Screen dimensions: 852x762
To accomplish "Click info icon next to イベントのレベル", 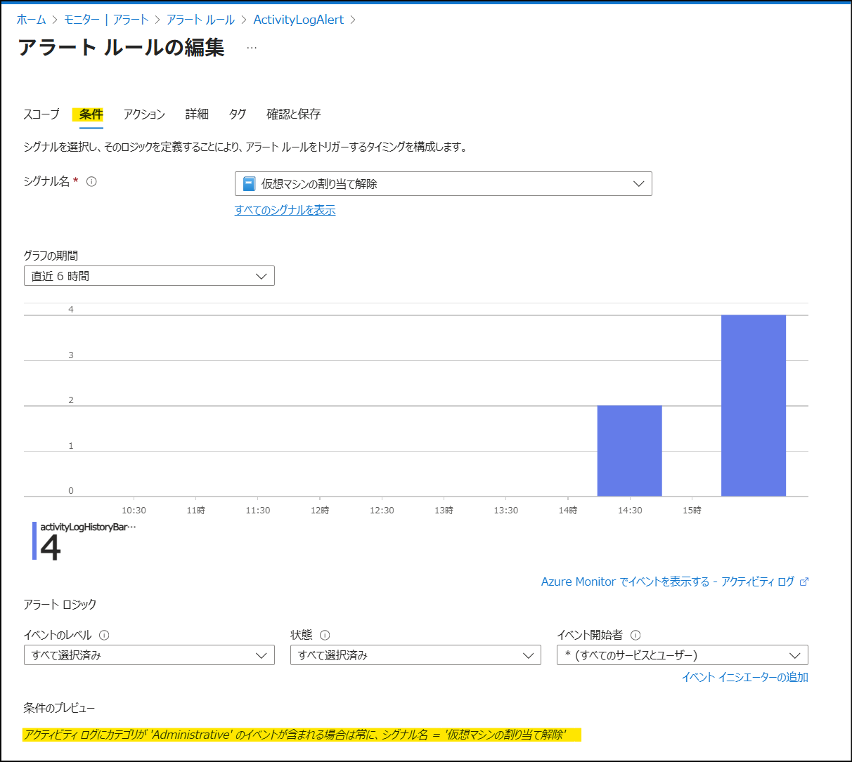I will click(x=104, y=635).
